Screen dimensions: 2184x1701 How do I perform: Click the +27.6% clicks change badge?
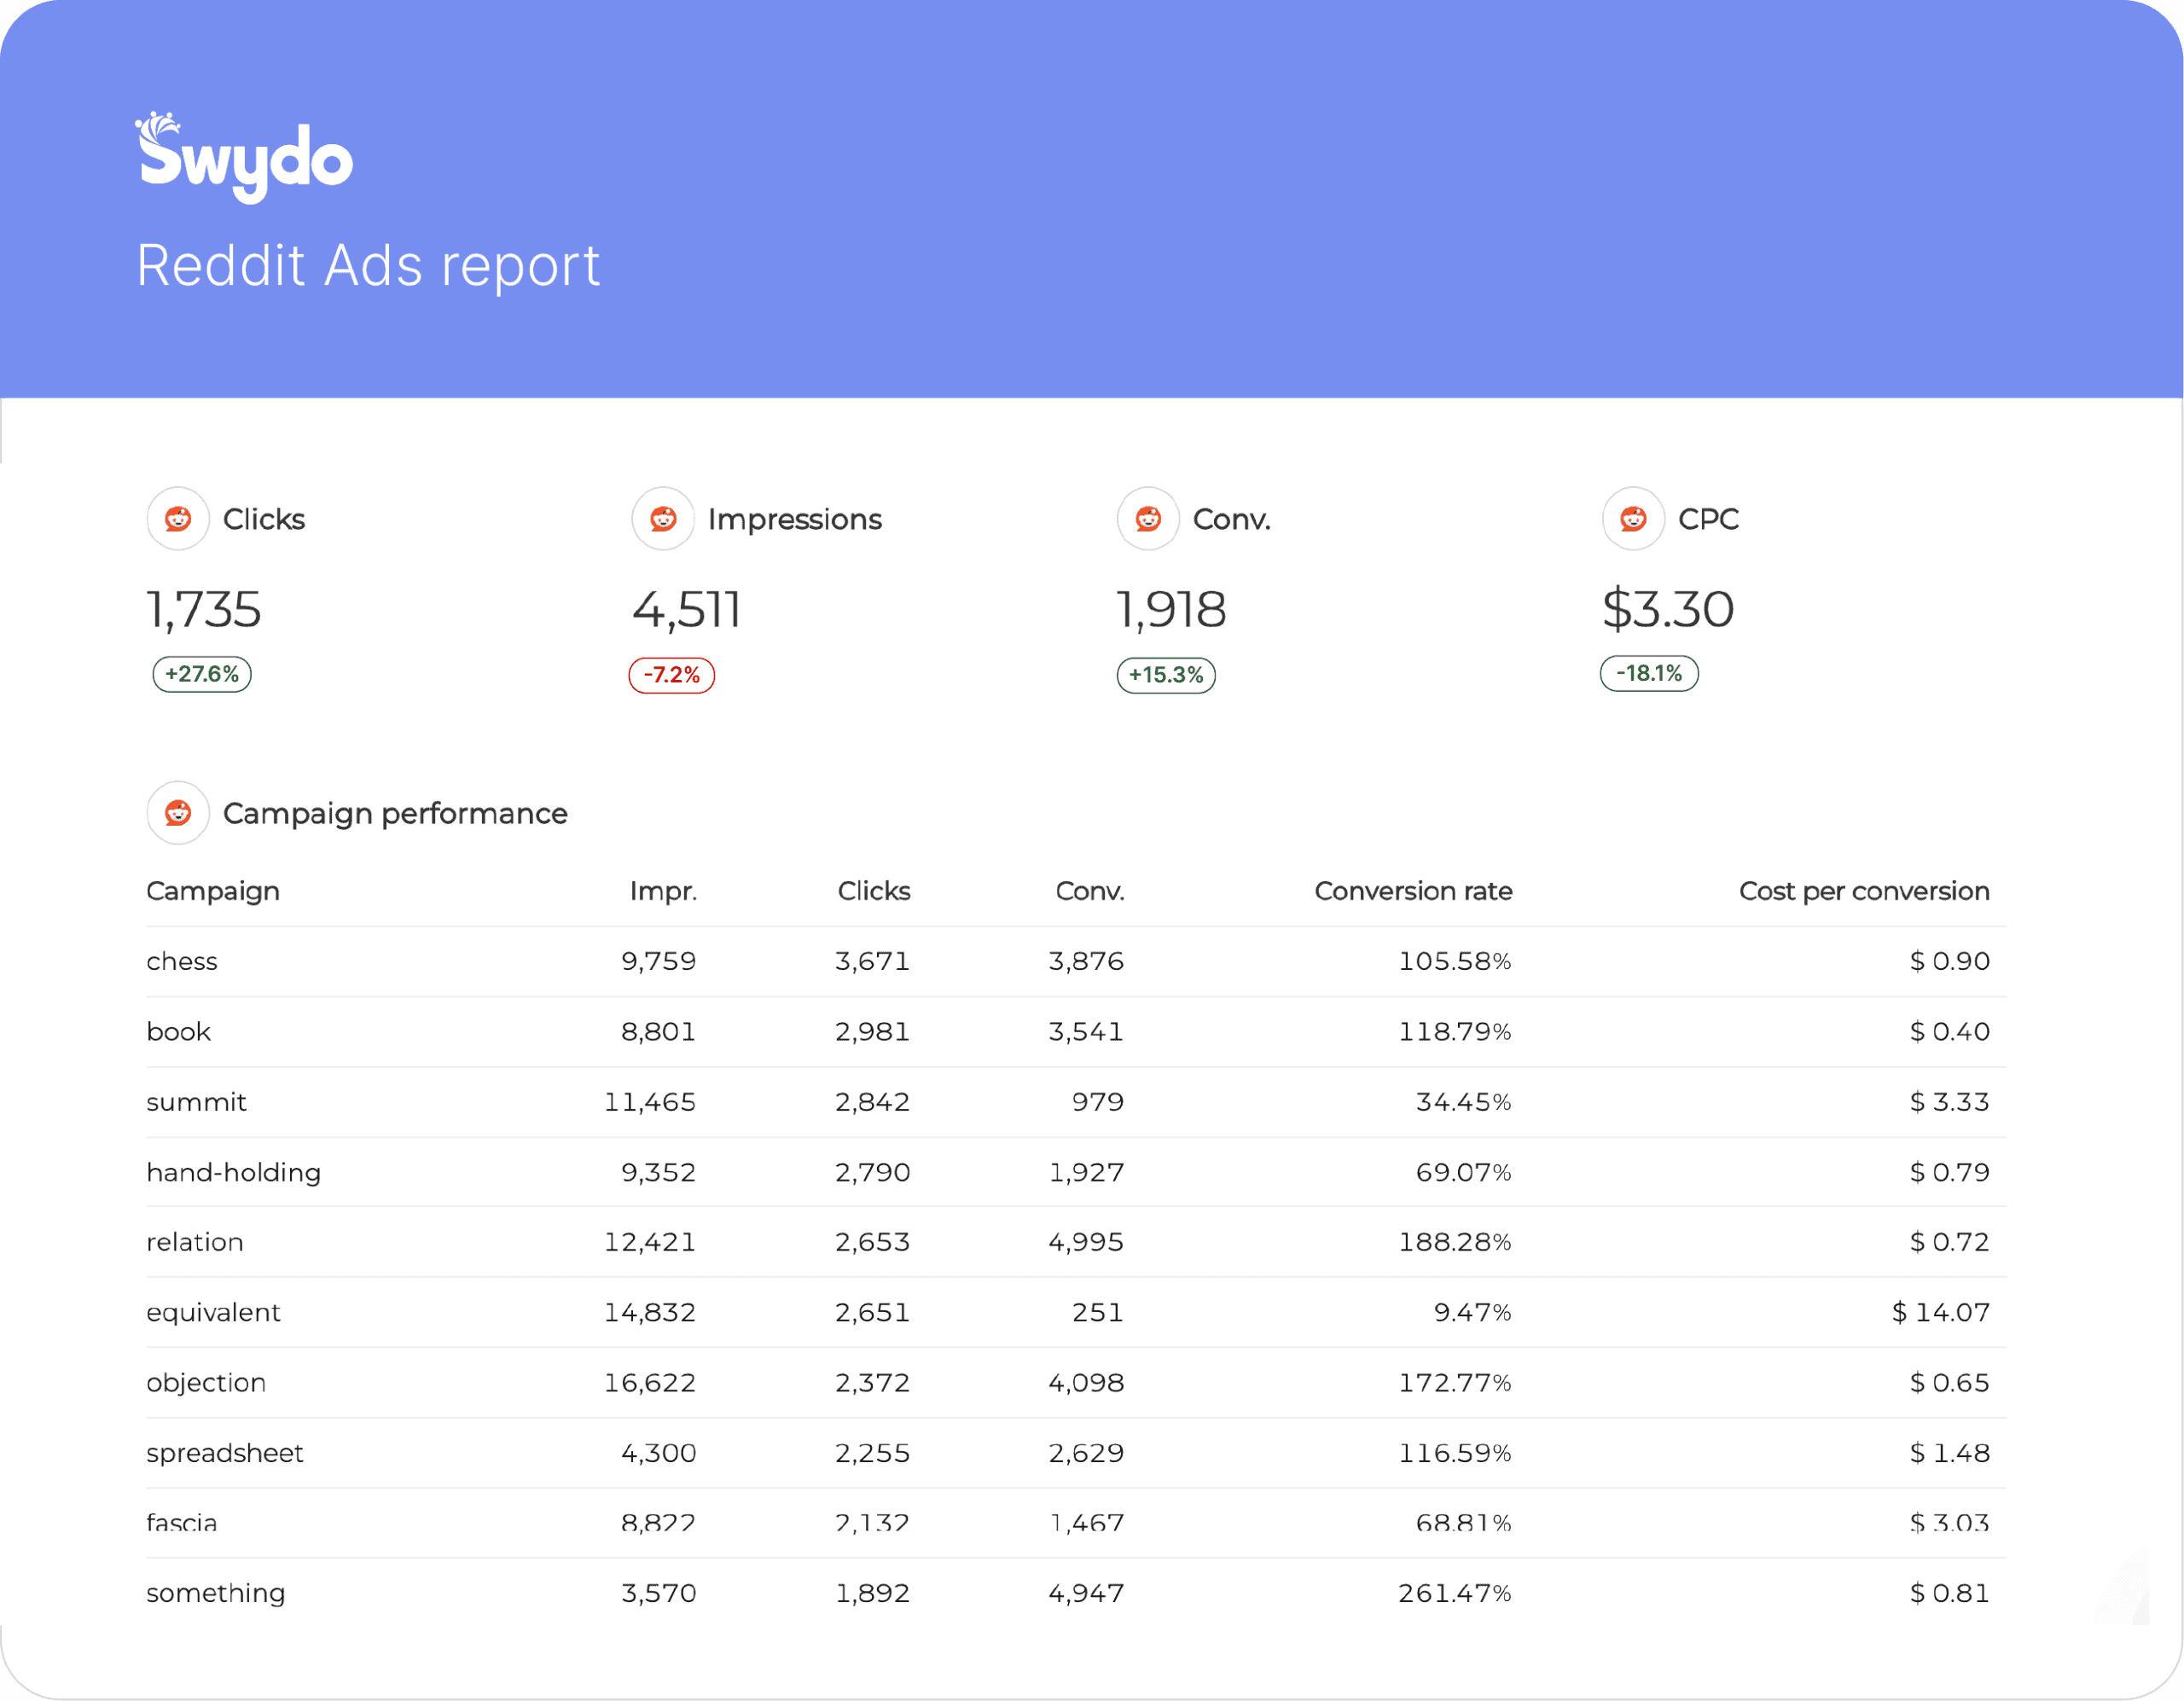point(202,674)
